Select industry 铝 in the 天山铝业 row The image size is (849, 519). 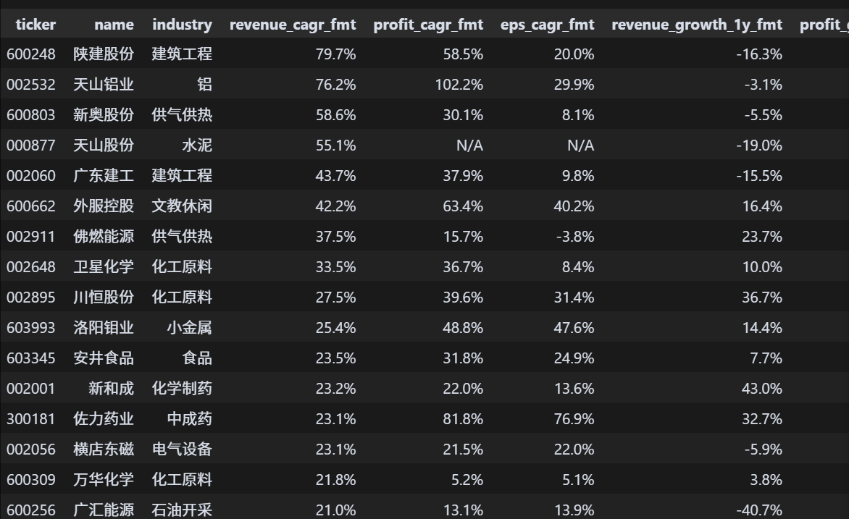point(205,85)
